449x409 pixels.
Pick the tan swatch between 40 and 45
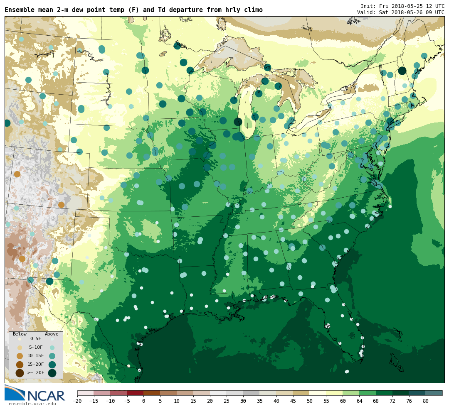285,393
